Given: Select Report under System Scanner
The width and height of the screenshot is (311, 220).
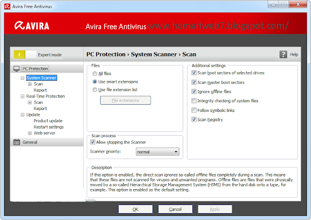Looking at the screenshot, I should pos(40,90).
